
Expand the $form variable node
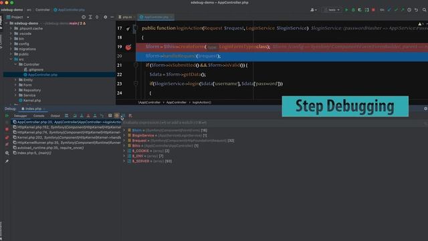124,131
